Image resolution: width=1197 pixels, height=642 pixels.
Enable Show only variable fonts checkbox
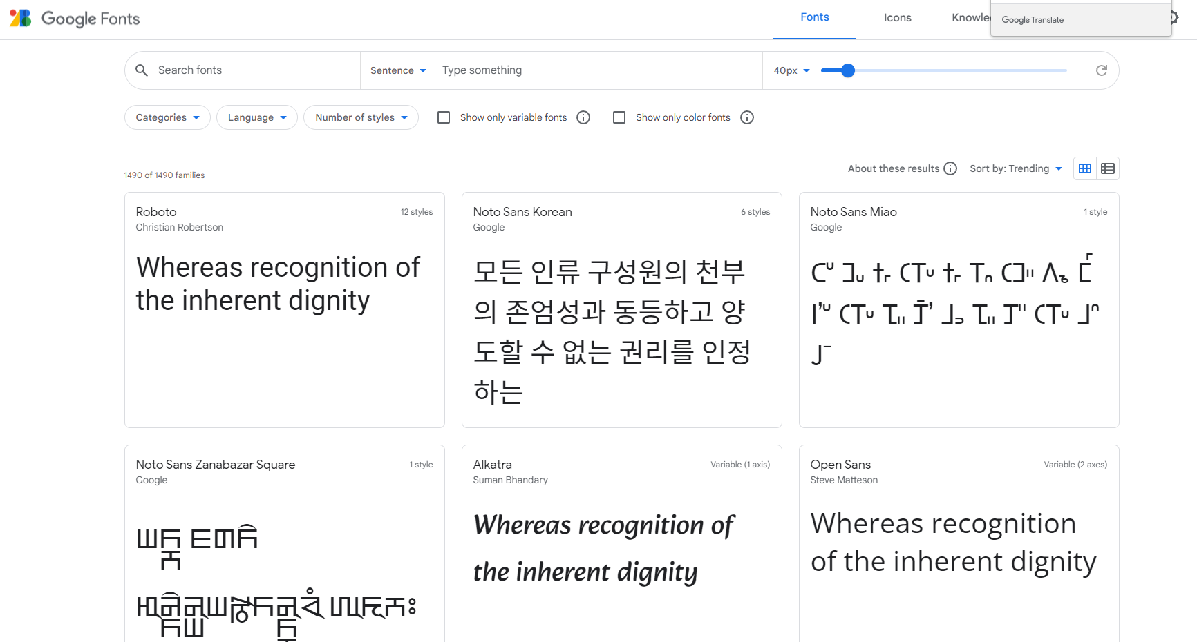444,117
